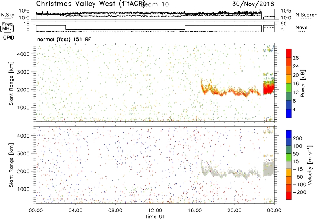Click the '1000' tick on the velocity panel

coord(23,189)
